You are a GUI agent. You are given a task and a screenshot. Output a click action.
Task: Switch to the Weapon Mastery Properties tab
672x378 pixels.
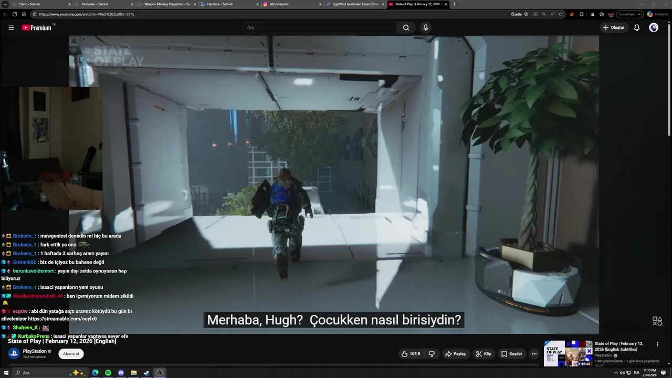click(x=167, y=4)
